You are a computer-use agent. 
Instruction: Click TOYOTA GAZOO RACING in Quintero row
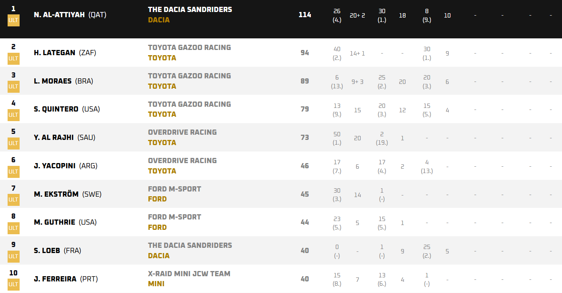(x=190, y=104)
